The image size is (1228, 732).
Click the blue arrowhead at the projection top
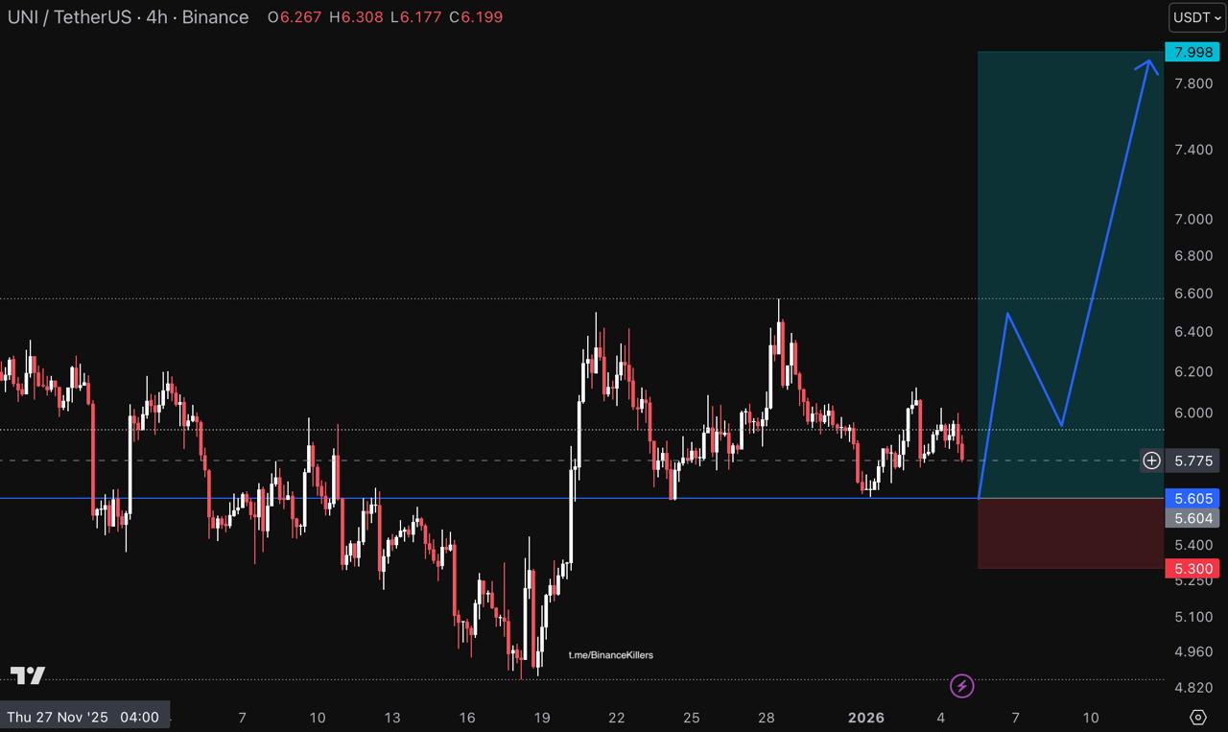point(1147,65)
